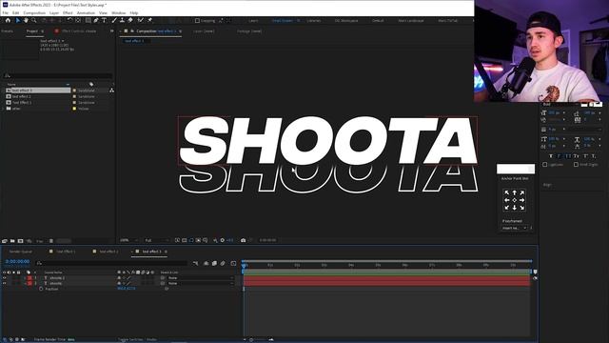The image size is (609, 343).
Task: Toggle Faux Bold in Character panel
Action: point(551,156)
